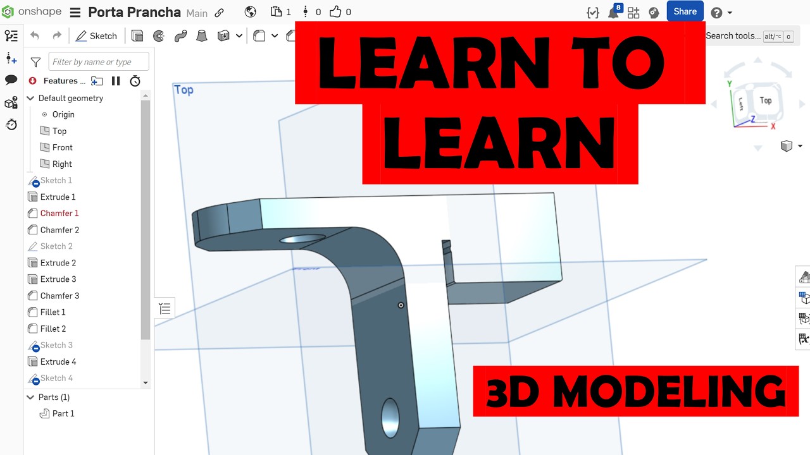
Task: Select the Sketch 3 feature
Action: pos(56,345)
